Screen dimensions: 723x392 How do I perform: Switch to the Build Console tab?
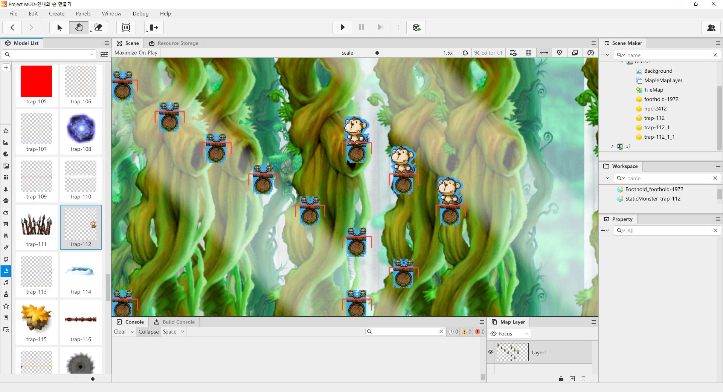pos(174,322)
